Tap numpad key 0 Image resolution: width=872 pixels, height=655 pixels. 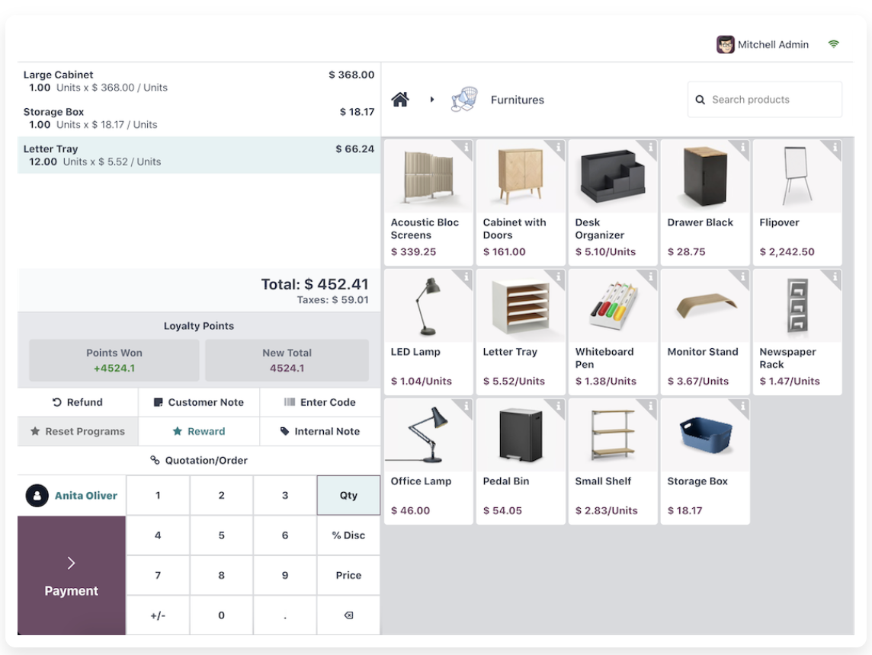click(x=221, y=615)
